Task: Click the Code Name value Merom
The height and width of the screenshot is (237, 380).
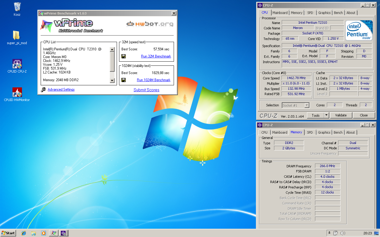Action: pos(298,28)
